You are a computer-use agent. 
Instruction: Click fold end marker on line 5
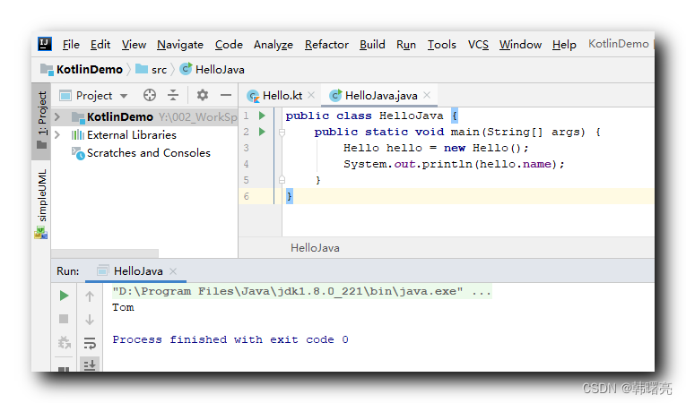click(x=282, y=179)
